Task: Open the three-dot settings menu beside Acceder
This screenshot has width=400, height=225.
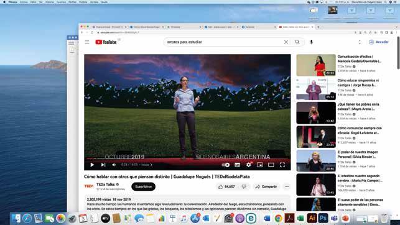Action: pyautogui.click(x=360, y=42)
